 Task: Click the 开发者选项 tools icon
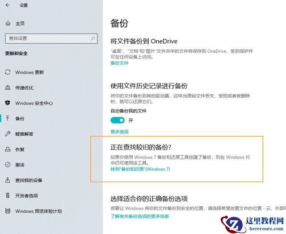tap(8, 196)
